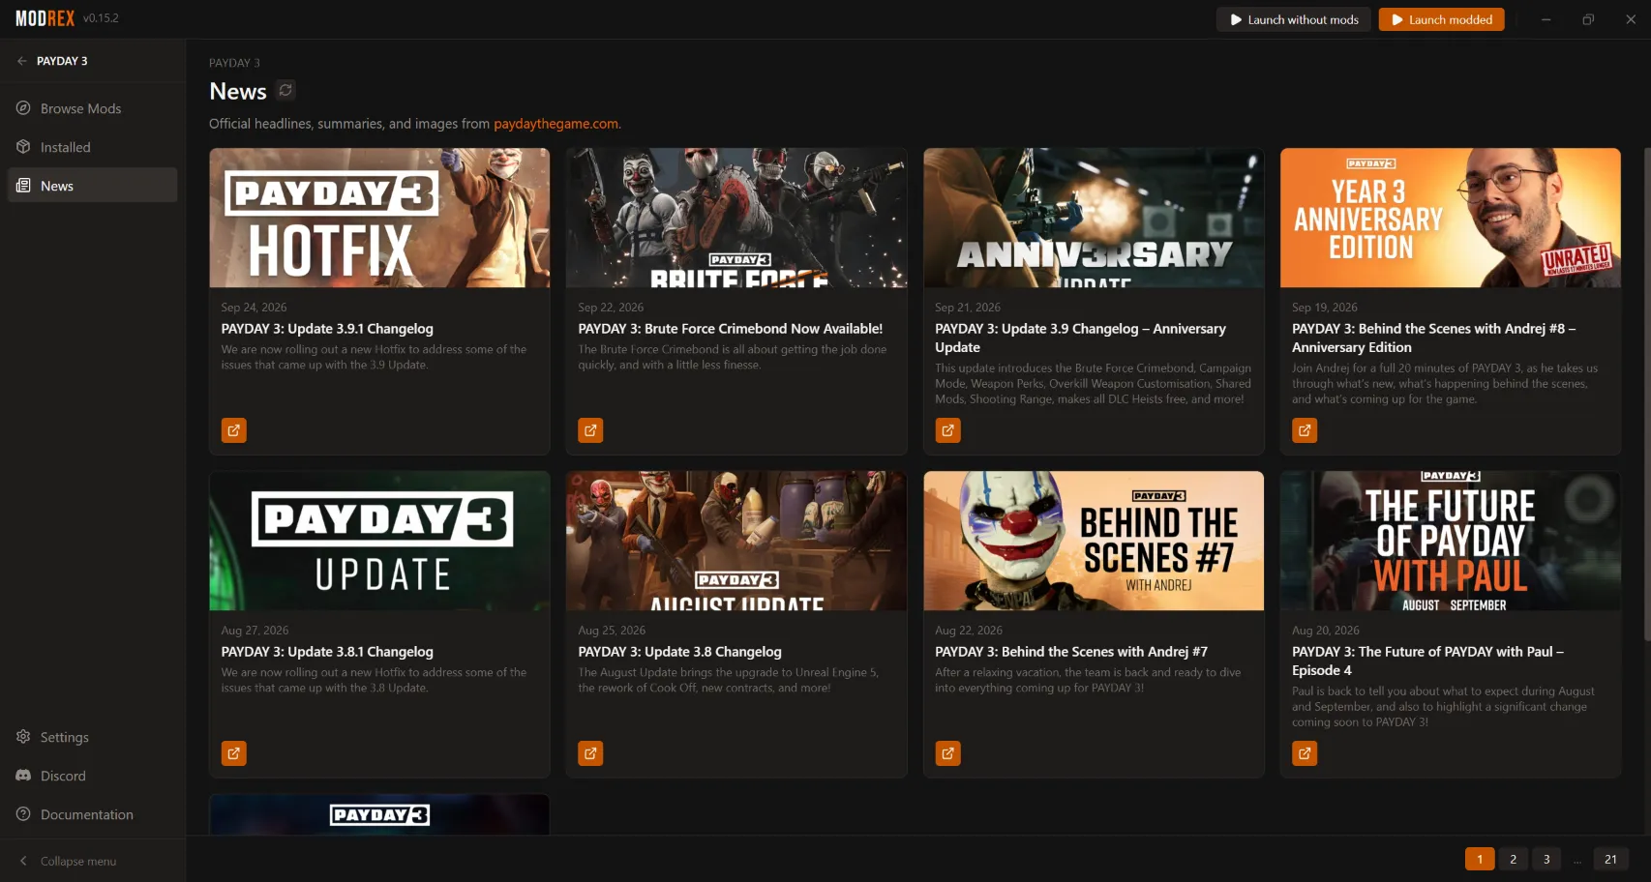Visit the paydaythegame.com link

[556, 124]
